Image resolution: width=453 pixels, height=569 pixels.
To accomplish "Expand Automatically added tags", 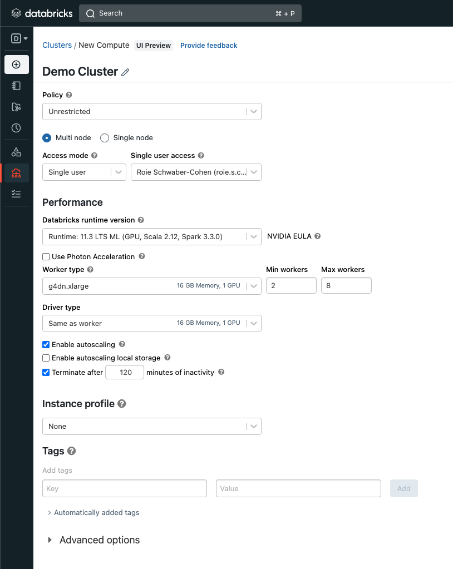I will pos(93,512).
